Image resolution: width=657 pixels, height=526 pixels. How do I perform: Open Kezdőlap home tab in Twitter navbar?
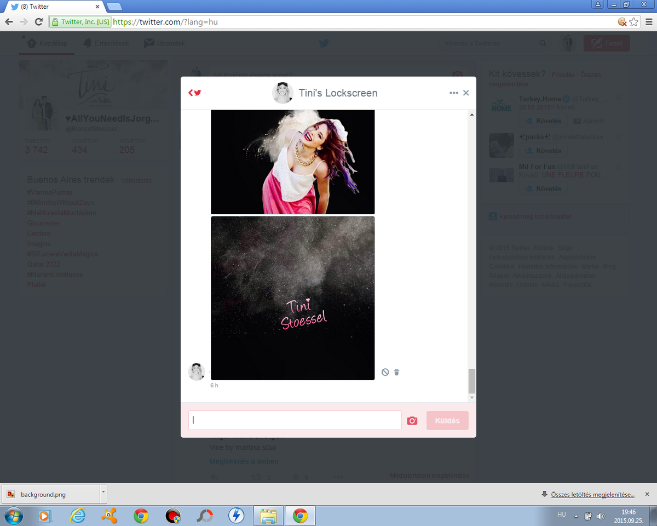tap(47, 43)
